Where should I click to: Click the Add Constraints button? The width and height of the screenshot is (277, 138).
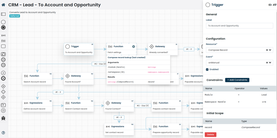click(x=237, y=80)
